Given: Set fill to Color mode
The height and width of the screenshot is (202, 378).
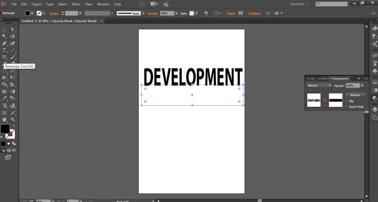Looking at the screenshot, I should click(x=3, y=144).
